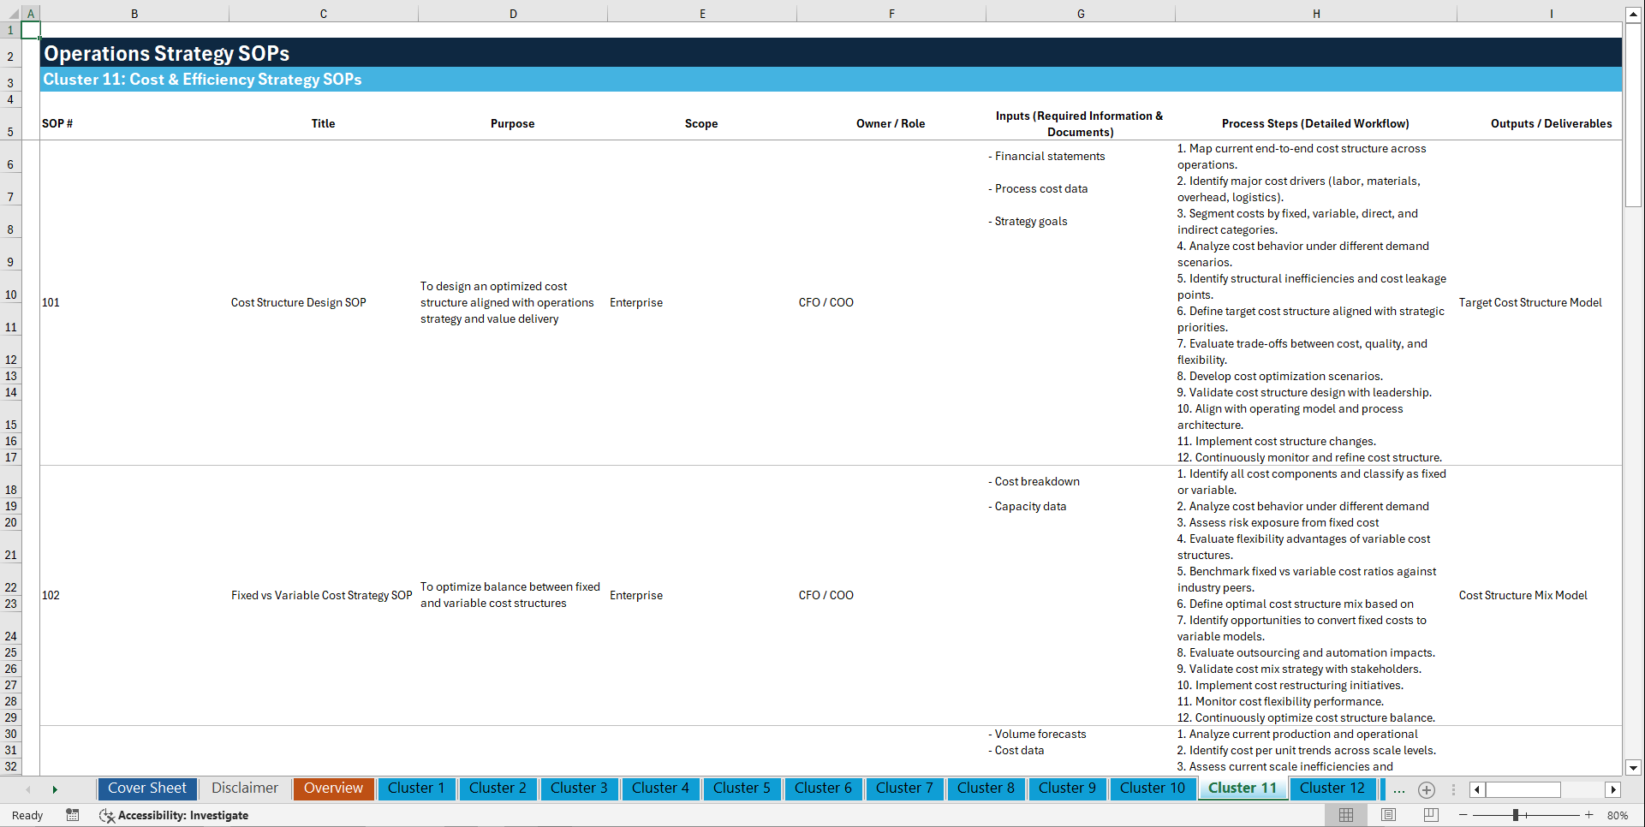
Task: Select the zoom slider handle
Action: [1515, 815]
